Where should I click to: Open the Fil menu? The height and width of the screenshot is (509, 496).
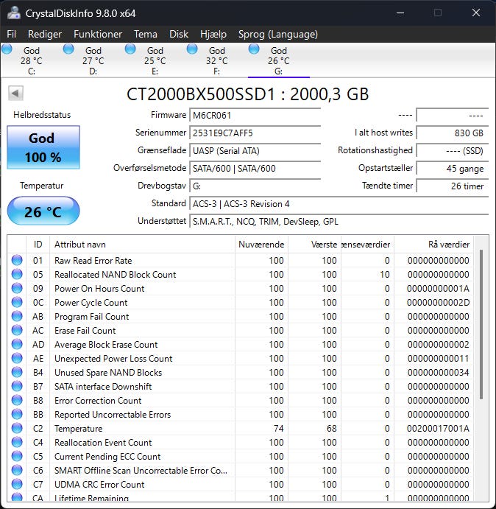[11, 34]
